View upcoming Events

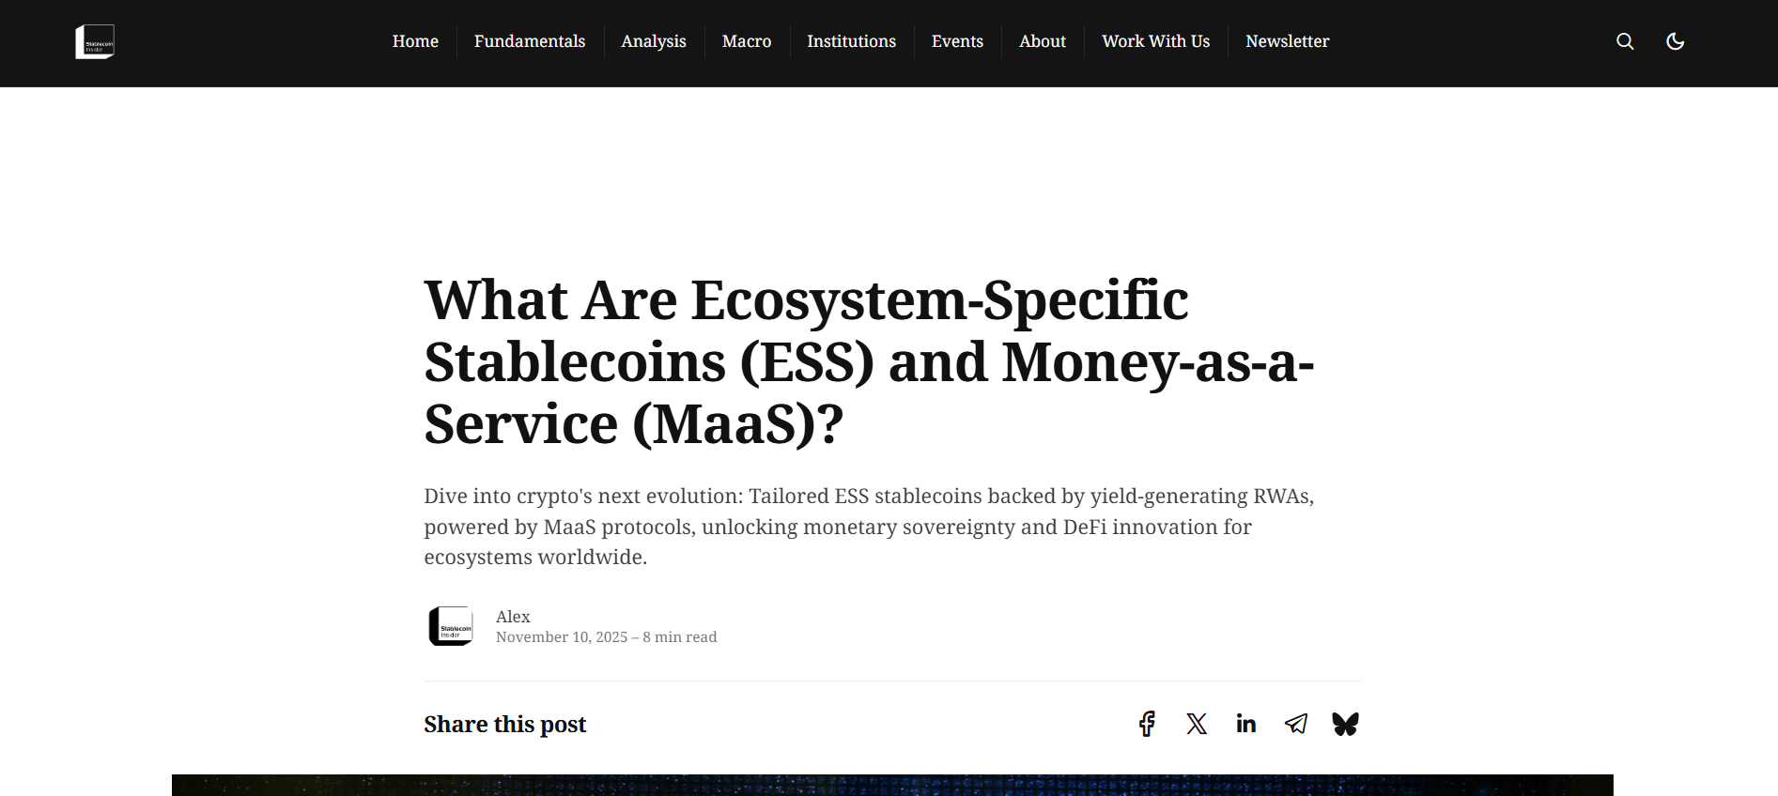(x=957, y=41)
